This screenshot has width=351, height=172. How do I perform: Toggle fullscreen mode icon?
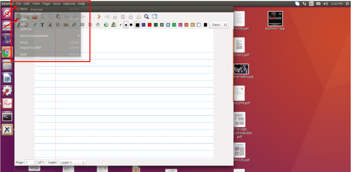click(154, 16)
